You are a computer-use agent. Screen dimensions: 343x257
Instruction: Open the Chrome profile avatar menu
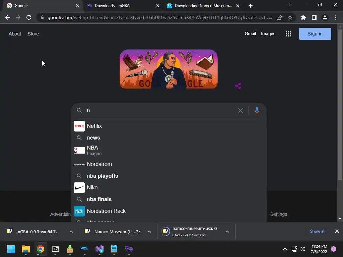(x=325, y=17)
